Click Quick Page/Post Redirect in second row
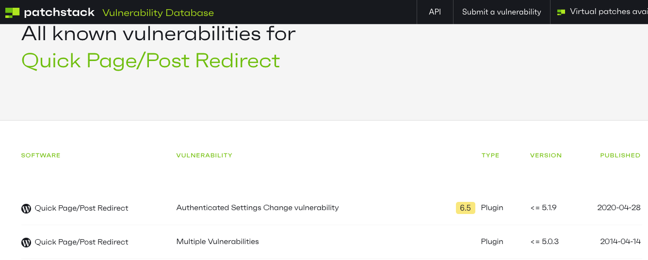648x260 pixels. (81, 242)
